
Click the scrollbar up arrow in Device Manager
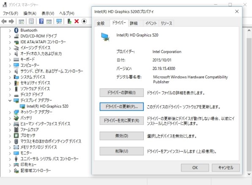[x=249, y=30]
